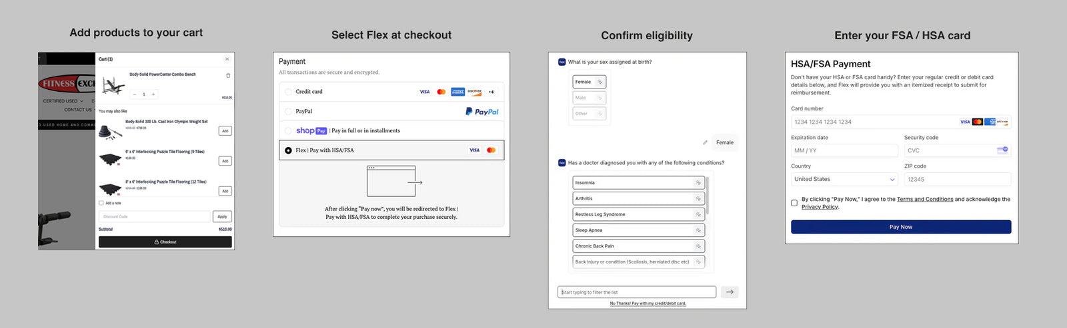Viewport: 1067px width, 328px height.
Task: Close the cart panel with the X icon
Action: pyautogui.click(x=227, y=59)
